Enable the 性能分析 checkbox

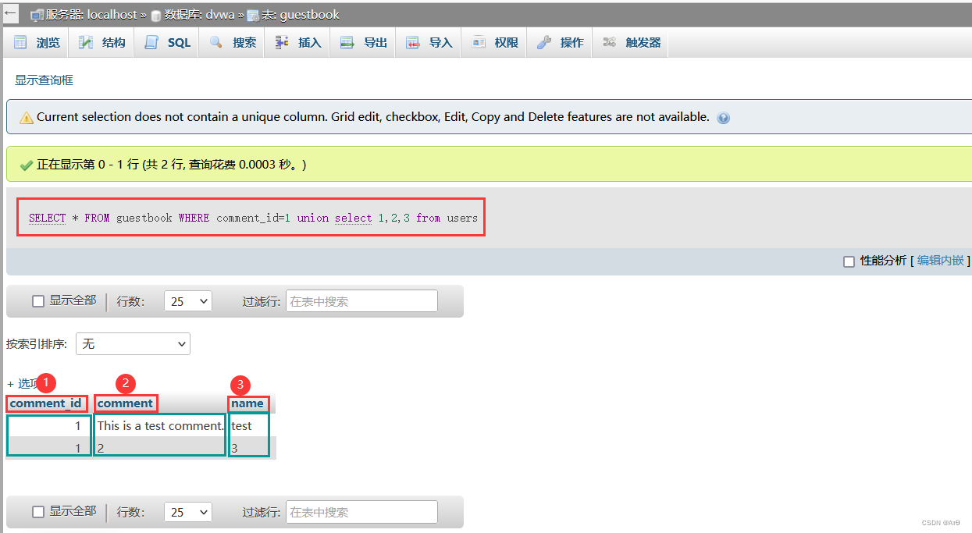pos(849,261)
